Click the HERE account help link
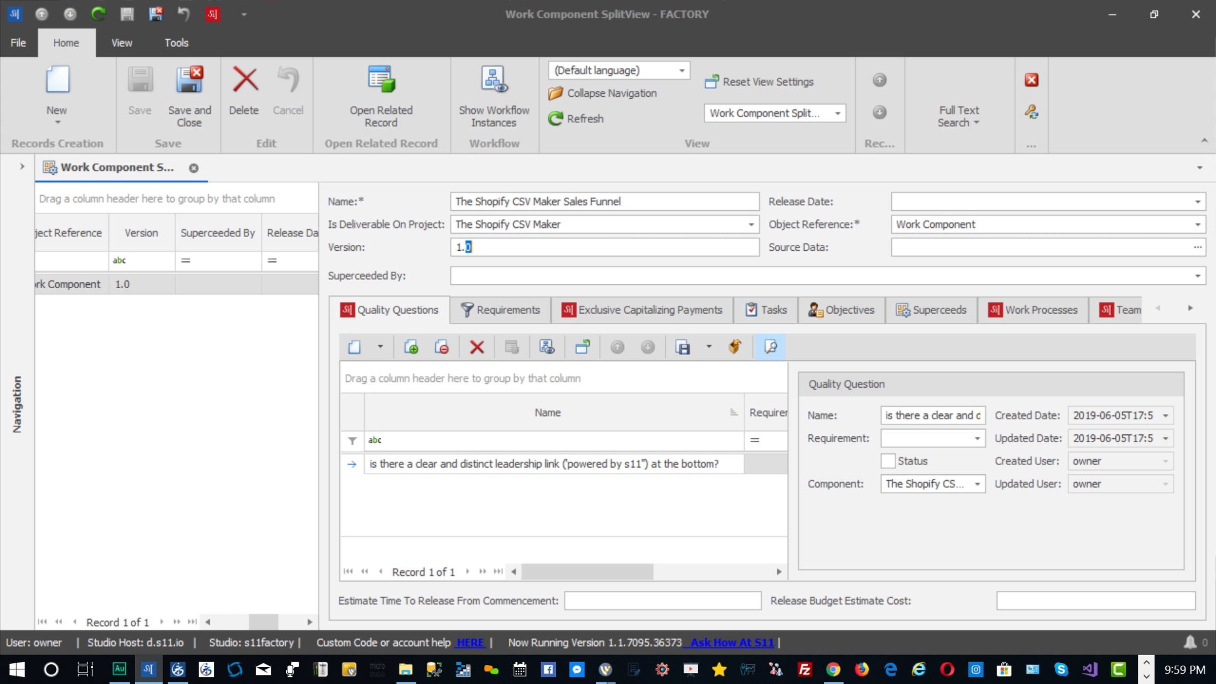This screenshot has height=684, width=1216. click(470, 642)
